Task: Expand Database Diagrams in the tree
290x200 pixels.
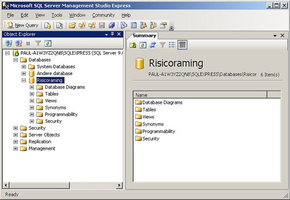Action: click(32, 87)
